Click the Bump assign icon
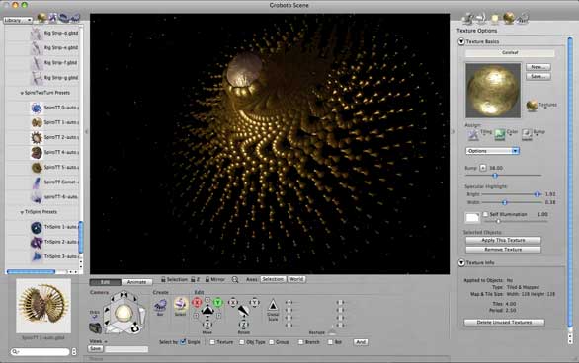579x363 pixels. pos(527,134)
